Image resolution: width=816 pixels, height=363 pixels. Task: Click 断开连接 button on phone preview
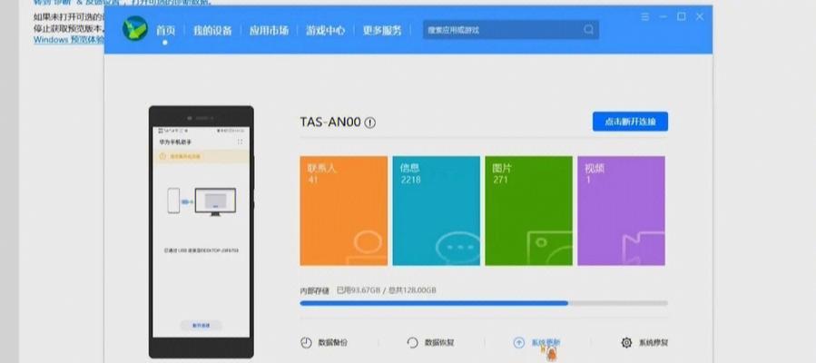tap(201, 326)
